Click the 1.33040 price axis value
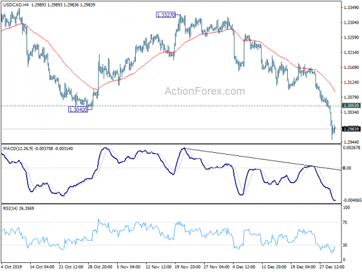Image resolution: width=362 pixels, height=272 pixels. (x=351, y=22)
